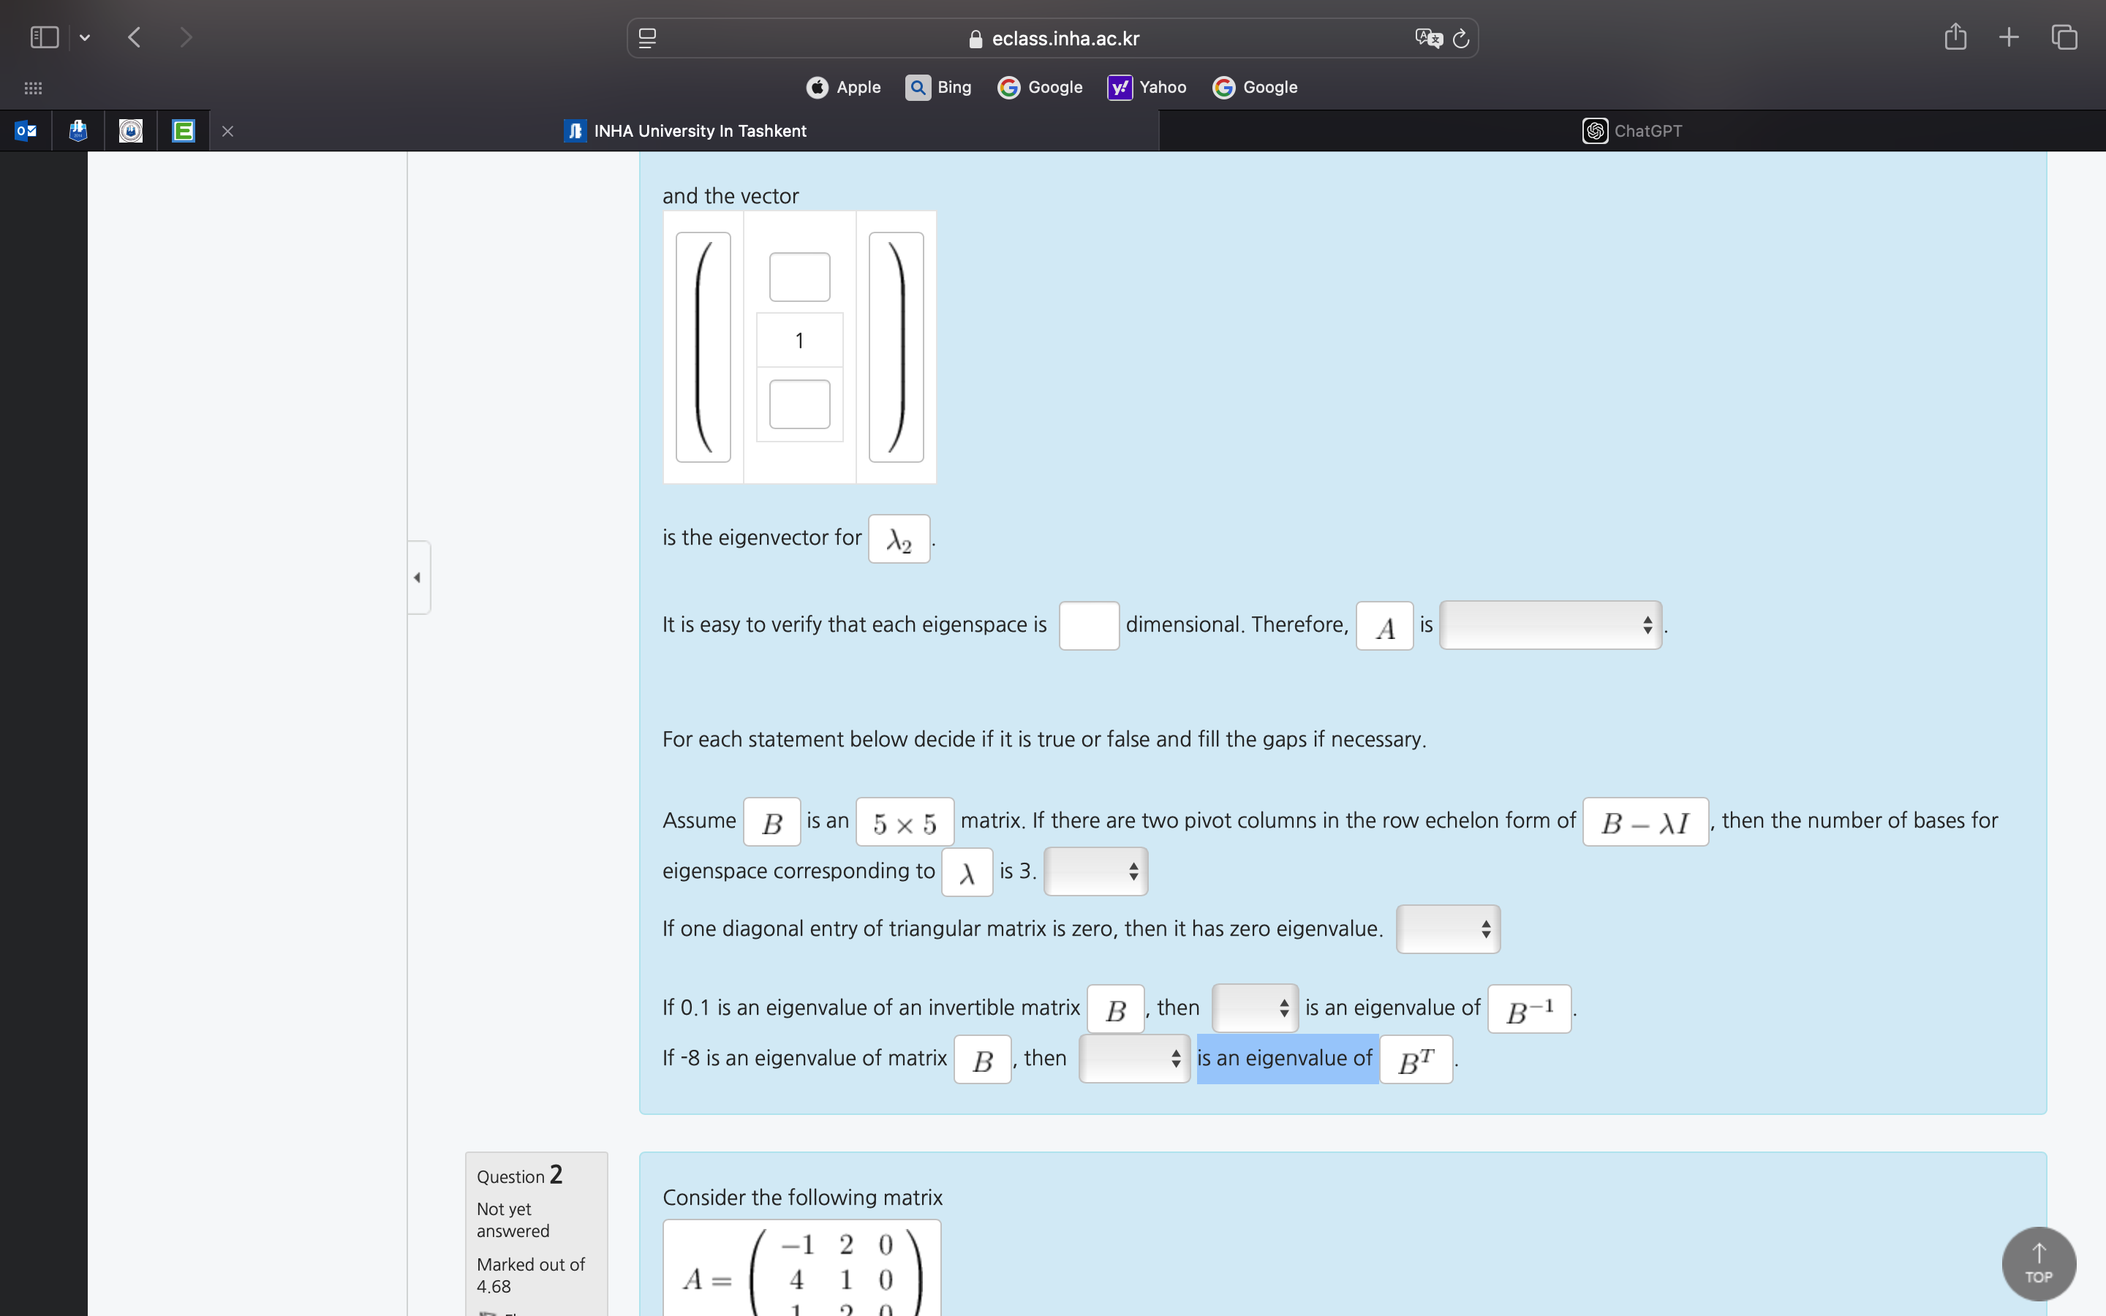Image resolution: width=2106 pixels, height=1316 pixels.
Task: Open the true/false dropdown after 'is 3.'
Action: point(1095,871)
